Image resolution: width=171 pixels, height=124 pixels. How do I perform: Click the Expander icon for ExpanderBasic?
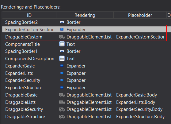[62, 66]
